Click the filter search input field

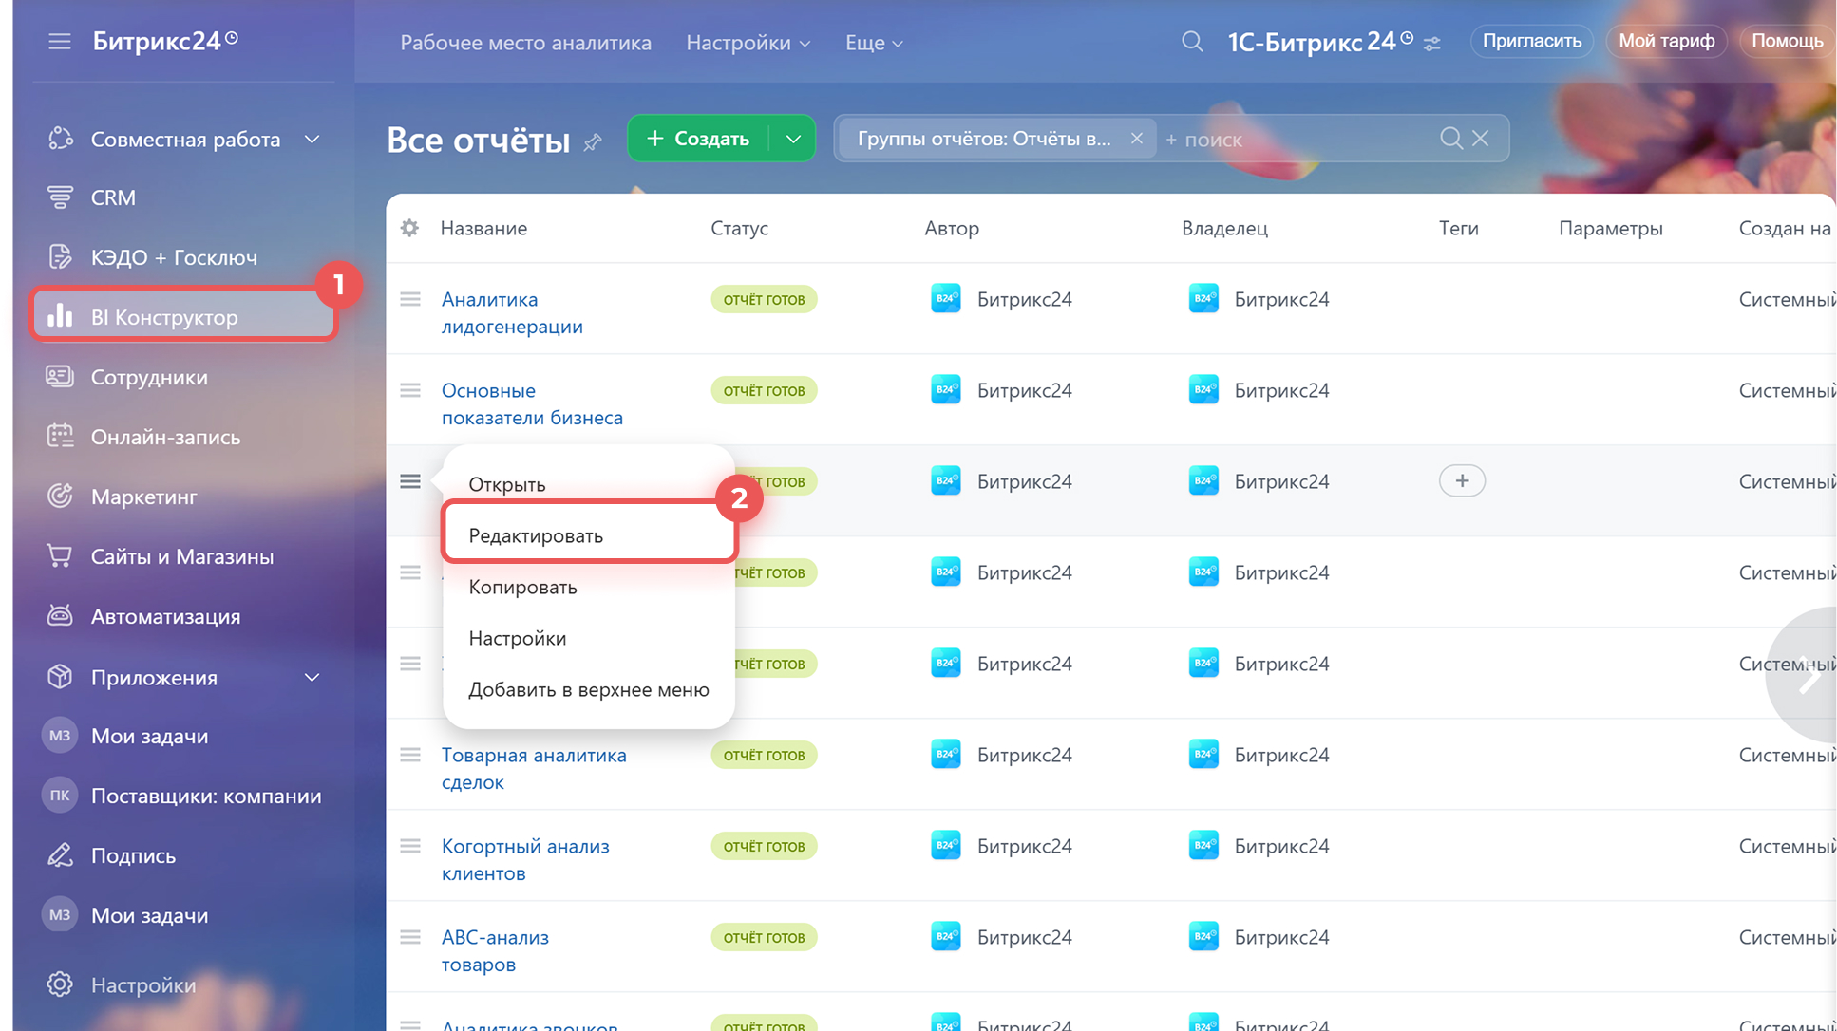1297,140
